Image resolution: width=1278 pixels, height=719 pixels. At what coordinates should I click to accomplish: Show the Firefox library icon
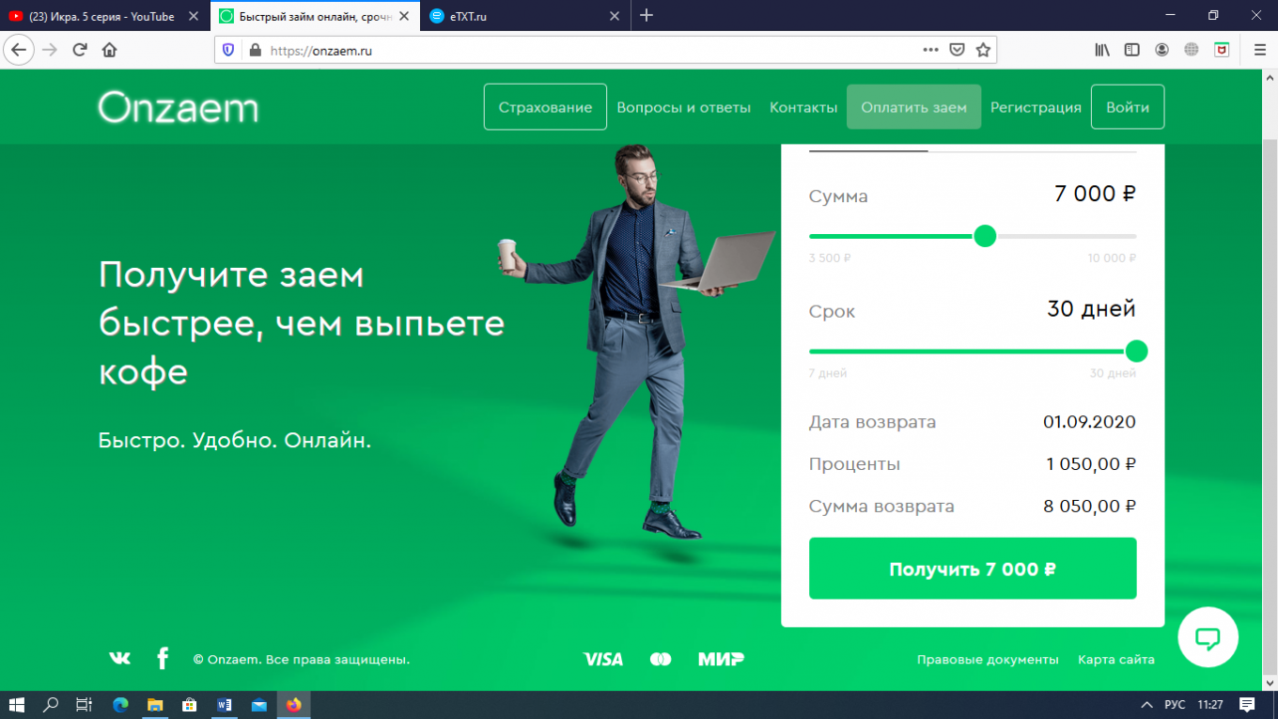(x=1102, y=50)
